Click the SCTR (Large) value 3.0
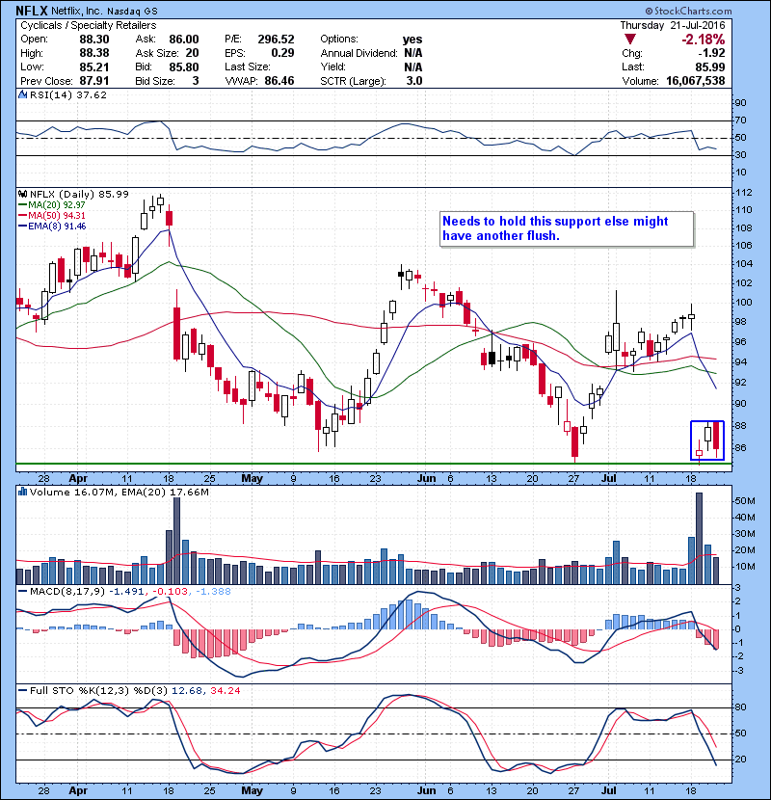771x800 pixels. pyautogui.click(x=414, y=81)
